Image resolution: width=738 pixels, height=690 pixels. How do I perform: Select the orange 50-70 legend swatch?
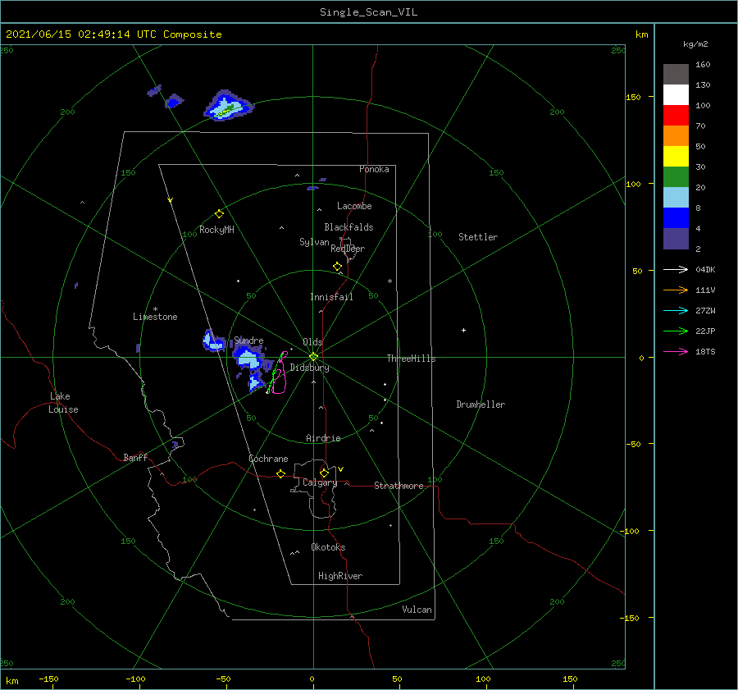[x=676, y=135]
